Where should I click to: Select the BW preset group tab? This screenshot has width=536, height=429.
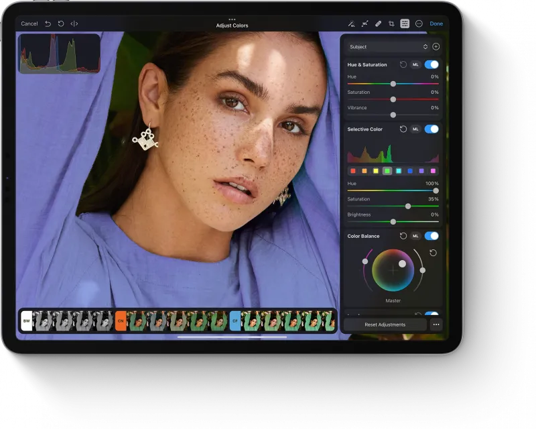[27, 321]
